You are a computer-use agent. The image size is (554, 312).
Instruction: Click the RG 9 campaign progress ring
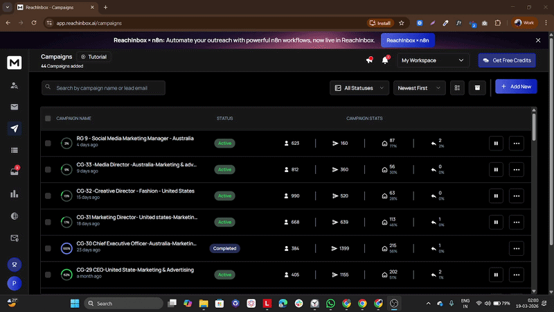point(66,144)
